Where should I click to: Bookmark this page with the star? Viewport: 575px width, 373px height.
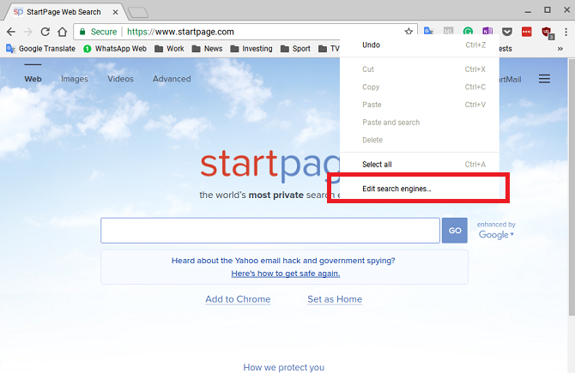409,32
